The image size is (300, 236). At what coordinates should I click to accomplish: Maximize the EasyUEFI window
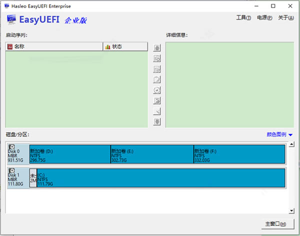(273, 6)
